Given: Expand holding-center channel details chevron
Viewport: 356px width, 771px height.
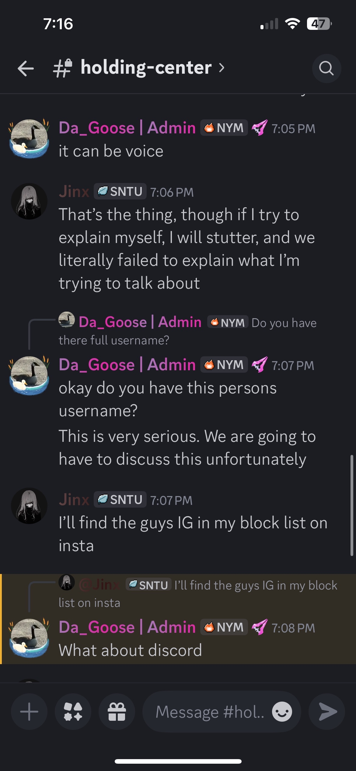Looking at the screenshot, I should (x=222, y=68).
